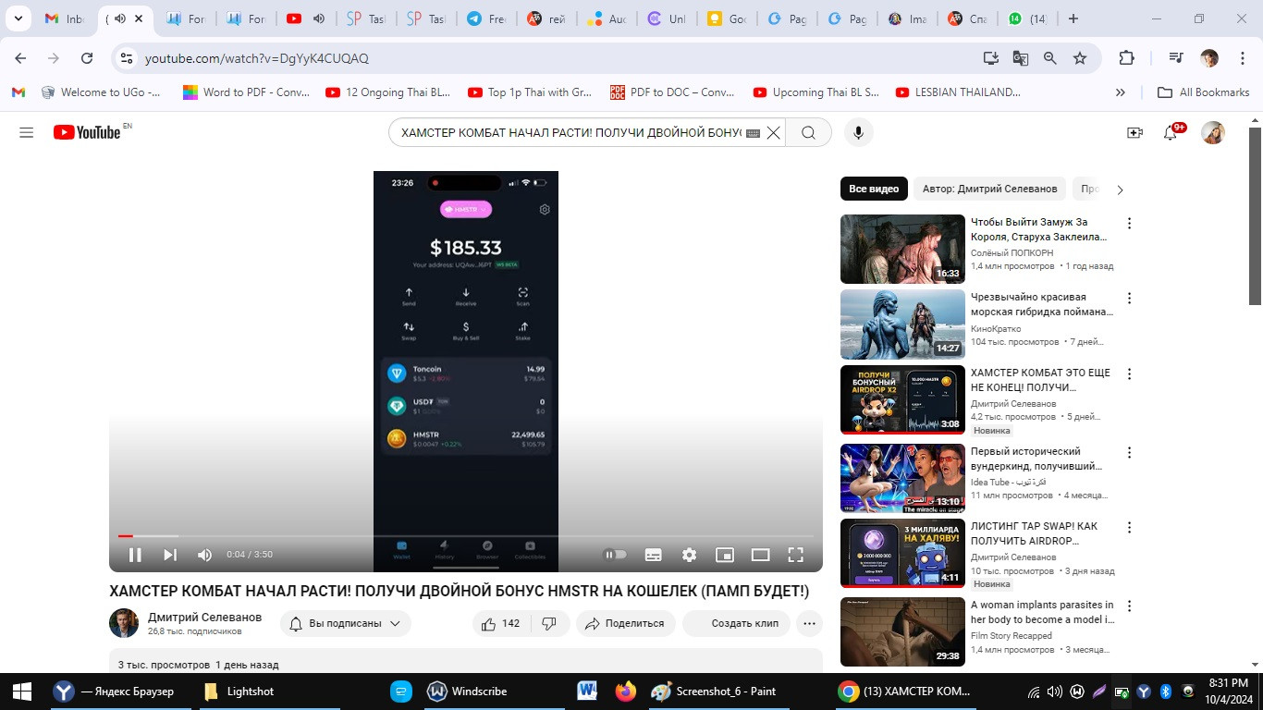Open the All Bookmarks folder
The height and width of the screenshot is (710, 1263).
pyautogui.click(x=1204, y=92)
